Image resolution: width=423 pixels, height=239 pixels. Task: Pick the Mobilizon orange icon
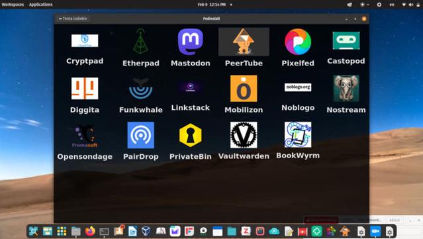(244, 89)
